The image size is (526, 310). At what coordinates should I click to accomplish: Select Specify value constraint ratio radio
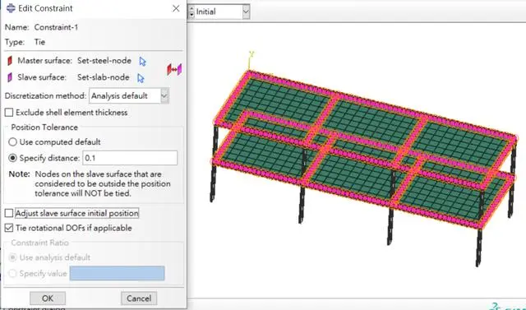point(12,274)
